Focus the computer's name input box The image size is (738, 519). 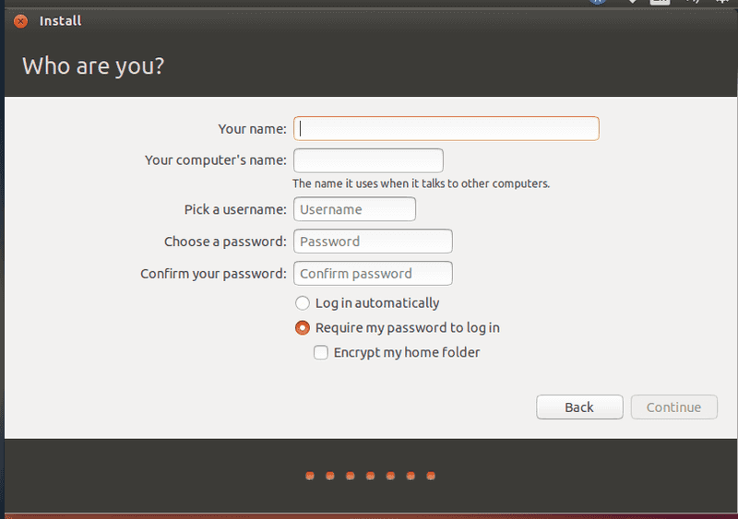[368, 160]
